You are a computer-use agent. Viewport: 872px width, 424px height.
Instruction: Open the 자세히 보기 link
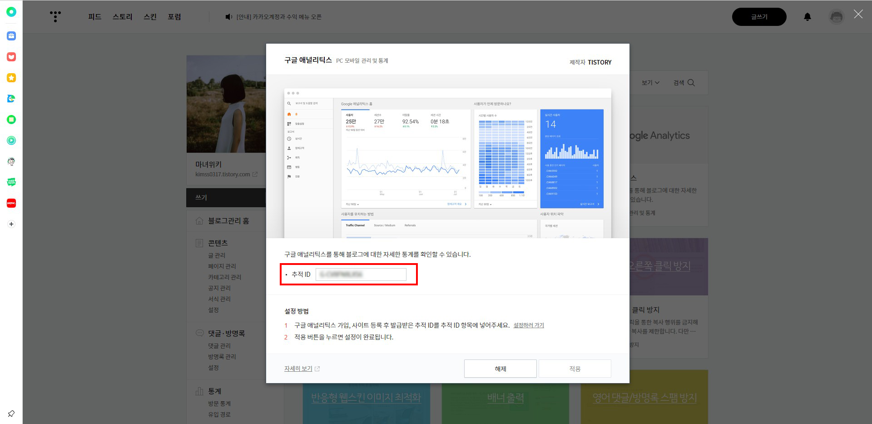(298, 369)
